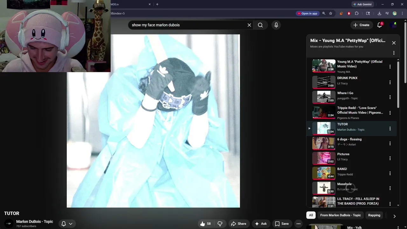Screen dimensions: 407x229
Task: Open options for 6 dogs flossing
Action: (390, 143)
